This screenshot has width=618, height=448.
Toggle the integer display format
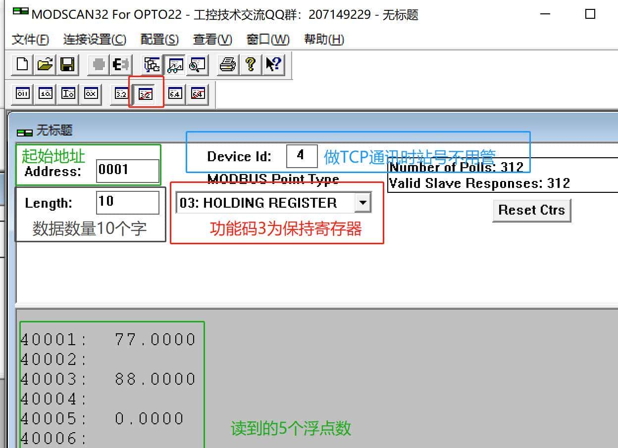point(68,93)
